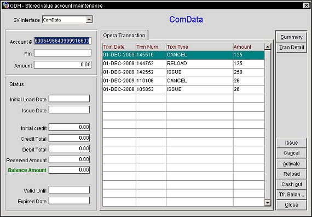Click the Issue button
Image resolution: width=312 pixels, height=217 pixels.
[x=292, y=142]
